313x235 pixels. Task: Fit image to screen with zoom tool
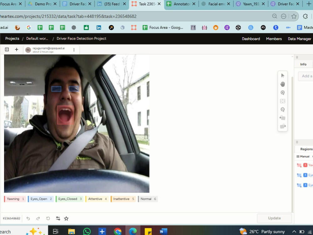(x=282, y=101)
